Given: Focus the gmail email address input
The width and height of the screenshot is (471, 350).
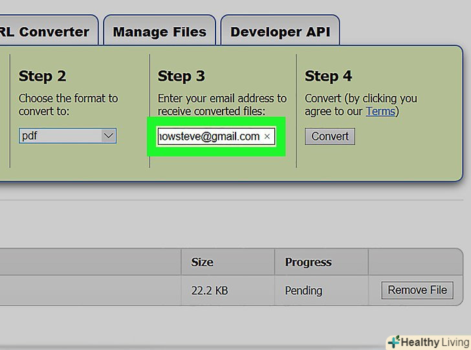Looking at the screenshot, I should click(x=210, y=137).
